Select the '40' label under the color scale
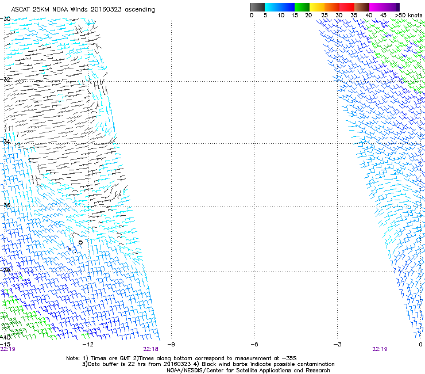This screenshot has width=425, height=374. click(x=369, y=16)
